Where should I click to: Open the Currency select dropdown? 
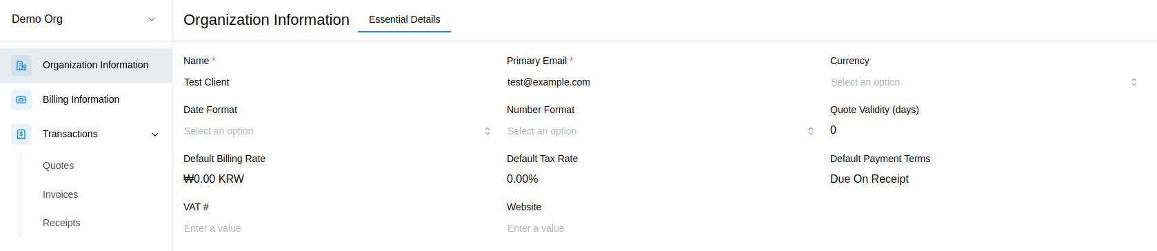point(985,82)
